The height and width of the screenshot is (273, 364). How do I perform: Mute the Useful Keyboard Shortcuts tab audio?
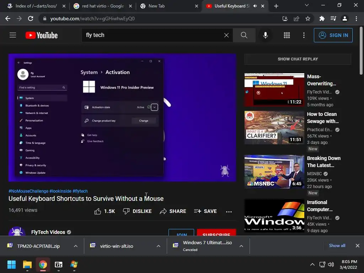pos(255,6)
